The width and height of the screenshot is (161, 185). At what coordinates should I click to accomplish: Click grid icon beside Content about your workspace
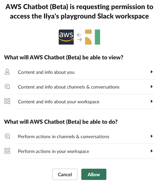[x=7, y=101]
